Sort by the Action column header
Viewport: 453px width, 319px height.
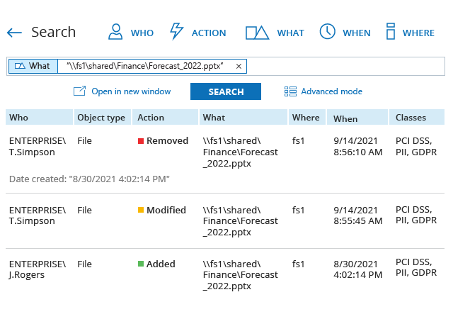150,118
